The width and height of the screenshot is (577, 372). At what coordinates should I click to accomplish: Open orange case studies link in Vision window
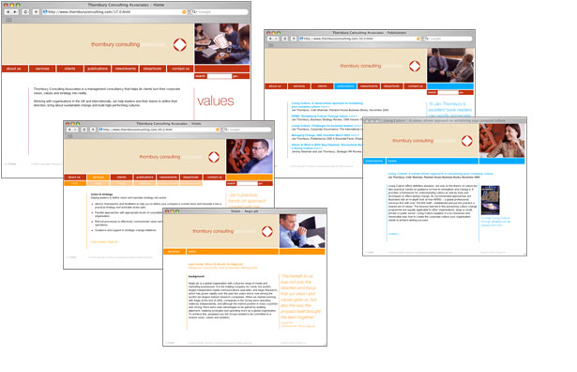tap(104, 242)
